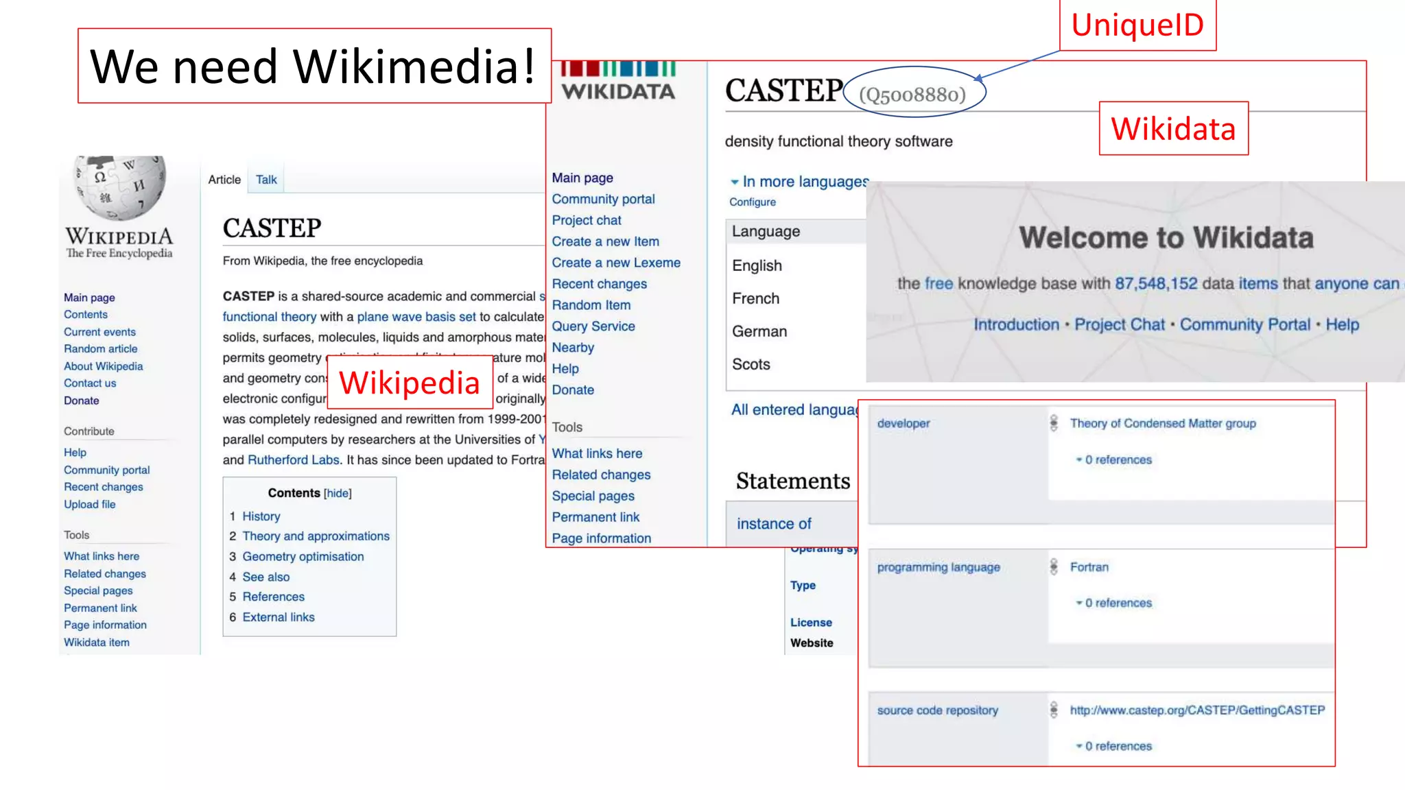
Task: Click the rank icon beside Fortran
Action: (1054, 566)
